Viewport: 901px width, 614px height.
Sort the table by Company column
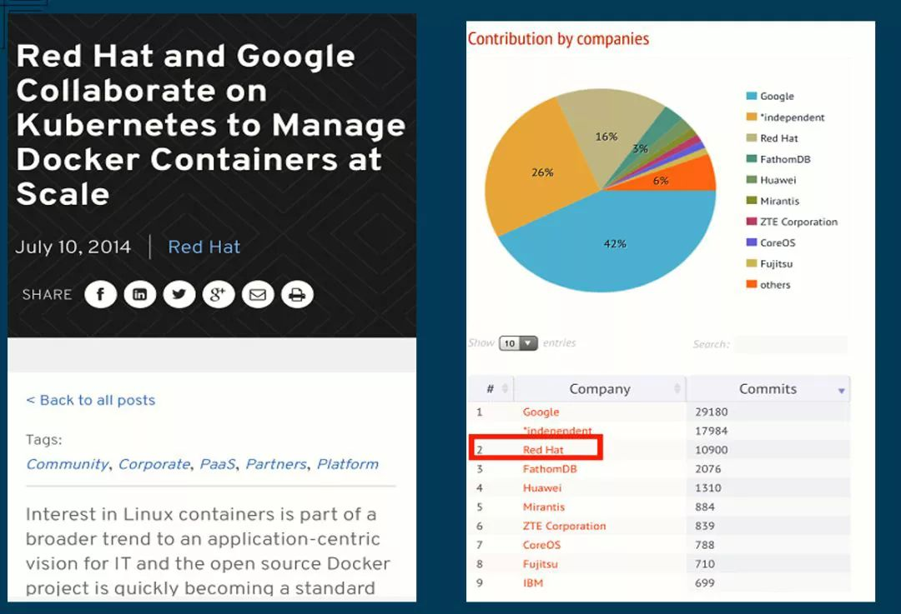click(599, 389)
